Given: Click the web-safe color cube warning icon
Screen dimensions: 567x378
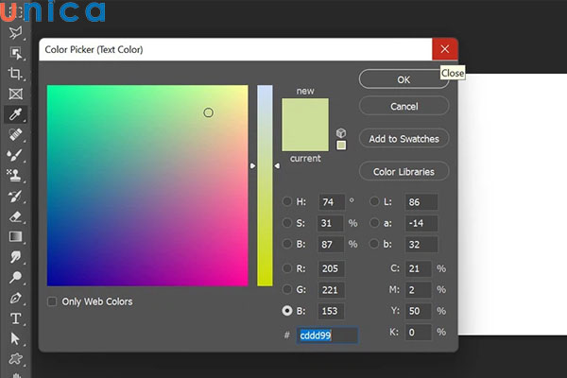Looking at the screenshot, I should pos(341,132).
